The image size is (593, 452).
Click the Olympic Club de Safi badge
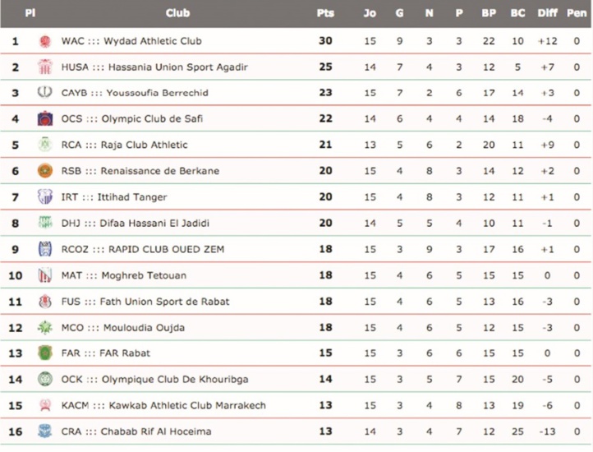pos(44,119)
